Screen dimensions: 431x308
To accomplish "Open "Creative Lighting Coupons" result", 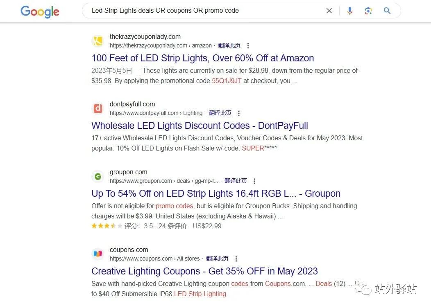I will (204, 271).
